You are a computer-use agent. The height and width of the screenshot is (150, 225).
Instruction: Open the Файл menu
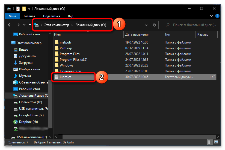tap(12, 16)
